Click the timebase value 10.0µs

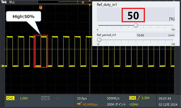coord(82,98)
